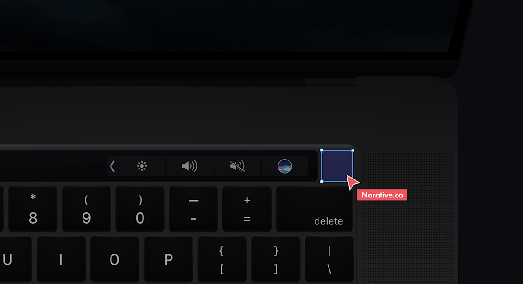Expand Control Strip with left chevron
This screenshot has width=523, height=284.
coord(112,166)
